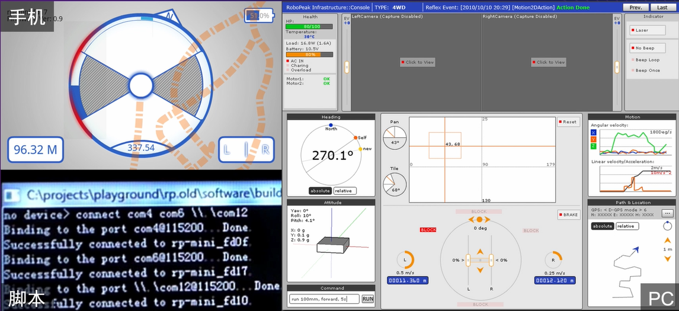Viewport: 679px width, 311px height.
Task: Toggle the L | R switch on phone
Action: (246, 149)
